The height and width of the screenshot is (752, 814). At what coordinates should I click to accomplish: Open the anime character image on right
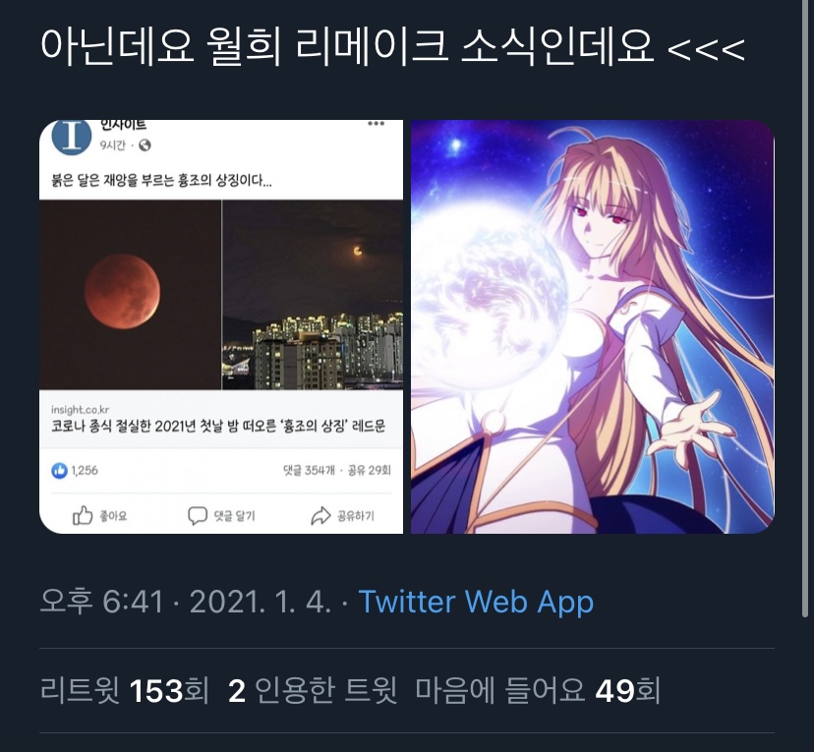pyautogui.click(x=593, y=326)
